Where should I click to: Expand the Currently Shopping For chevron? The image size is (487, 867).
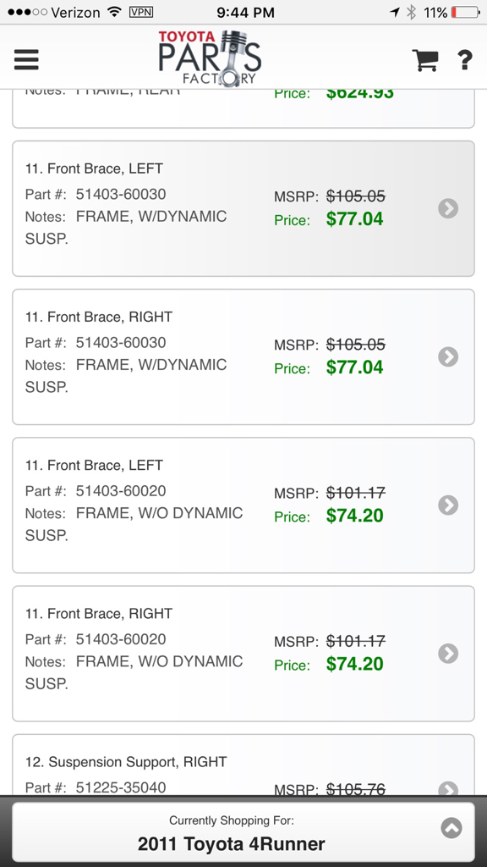click(x=451, y=828)
